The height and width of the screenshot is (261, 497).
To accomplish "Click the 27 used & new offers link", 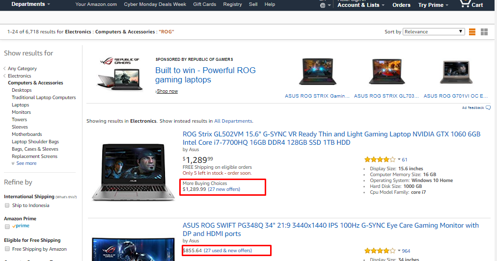I will 228,250.
